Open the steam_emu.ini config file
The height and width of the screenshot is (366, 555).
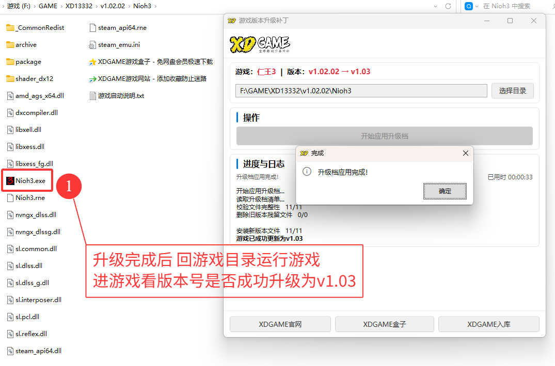pos(118,45)
